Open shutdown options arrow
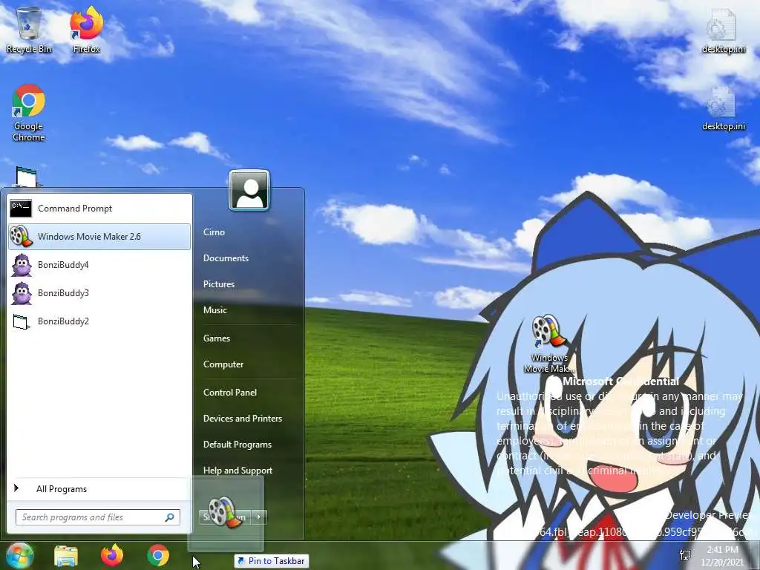Viewport: 760px width, 570px height. point(259,517)
